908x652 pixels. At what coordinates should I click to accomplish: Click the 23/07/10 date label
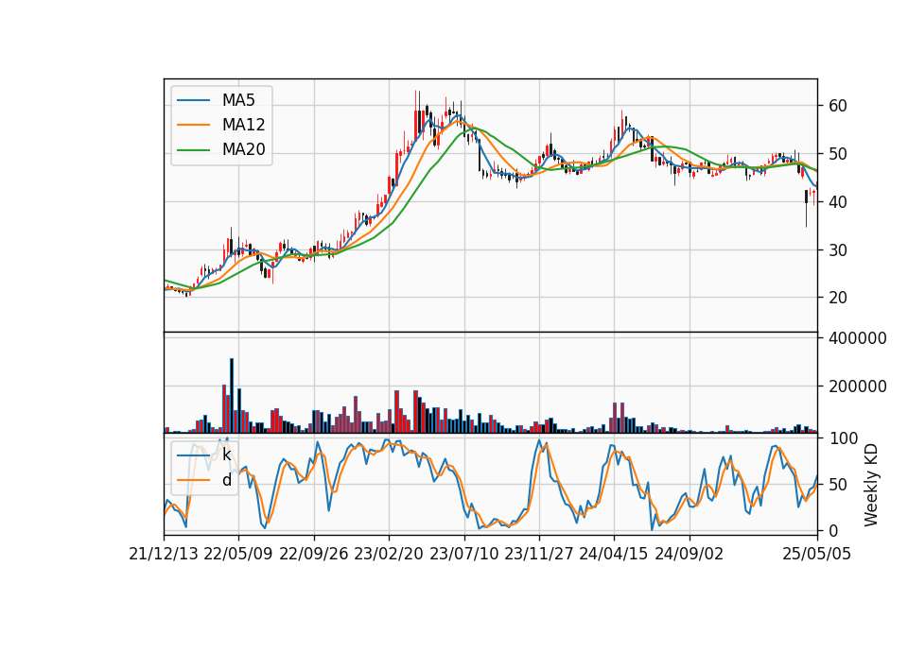click(x=463, y=555)
